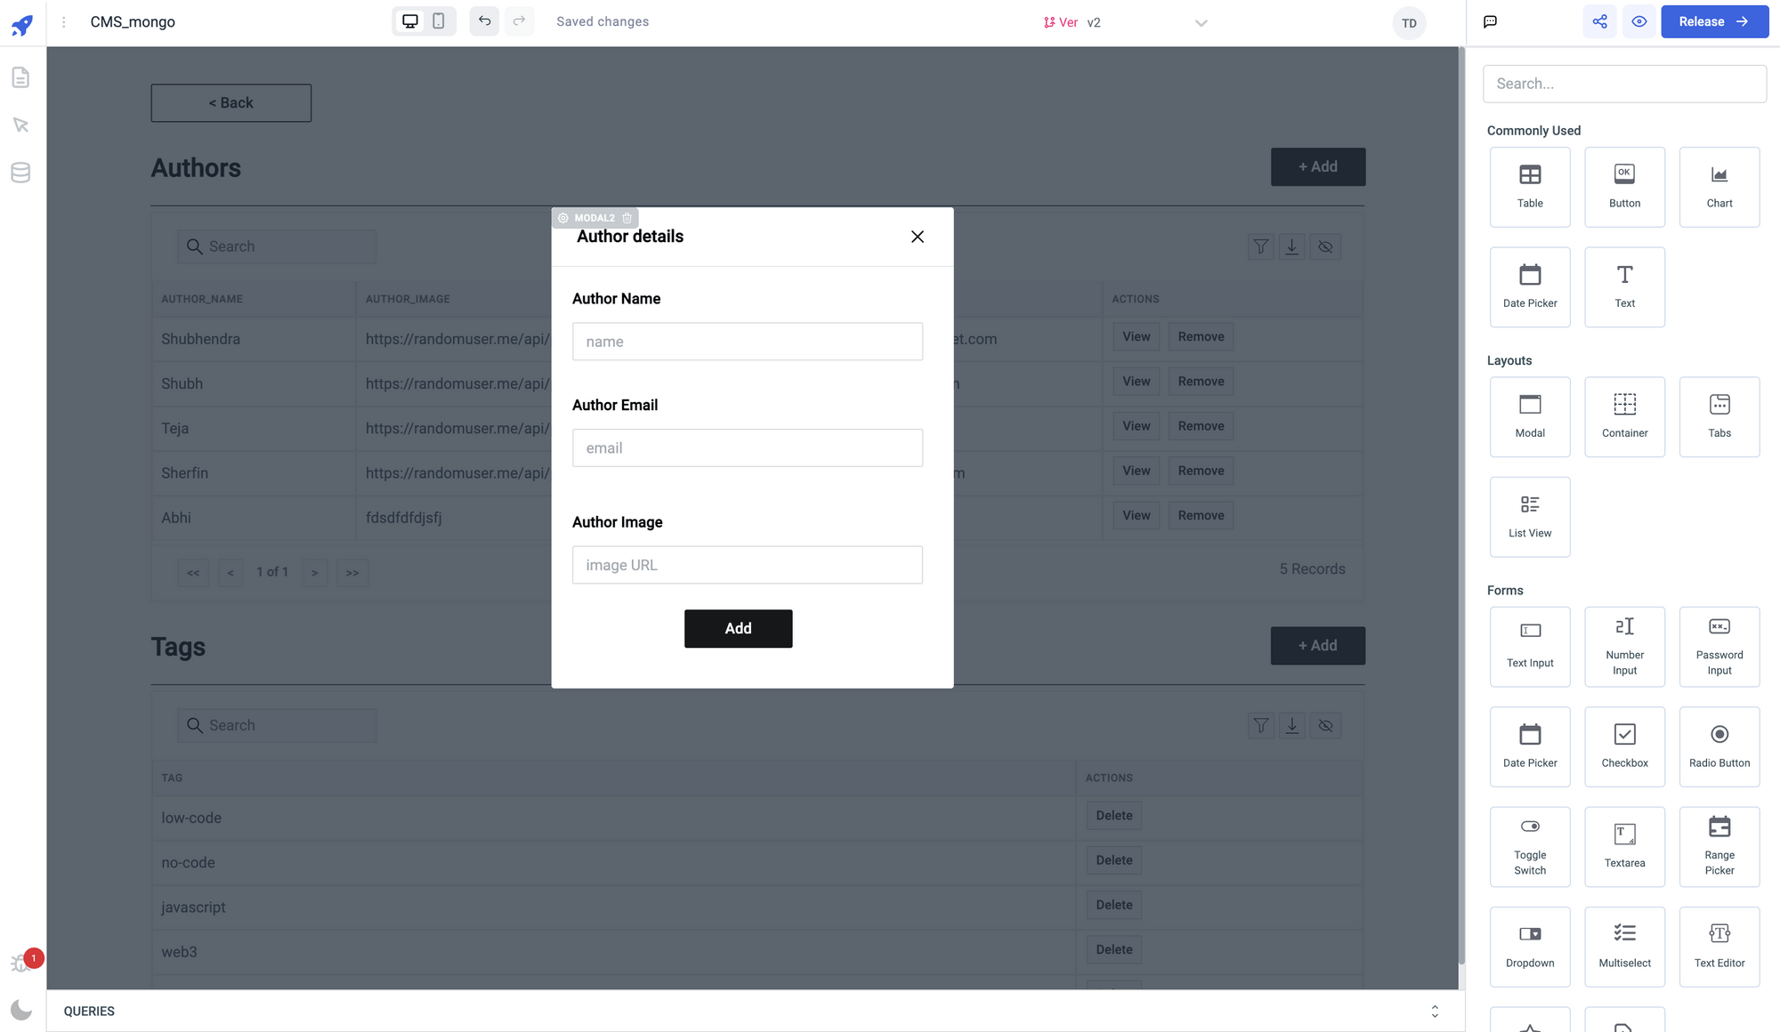Click the share icon button
This screenshot has height=1032, width=1780.
[1599, 21]
